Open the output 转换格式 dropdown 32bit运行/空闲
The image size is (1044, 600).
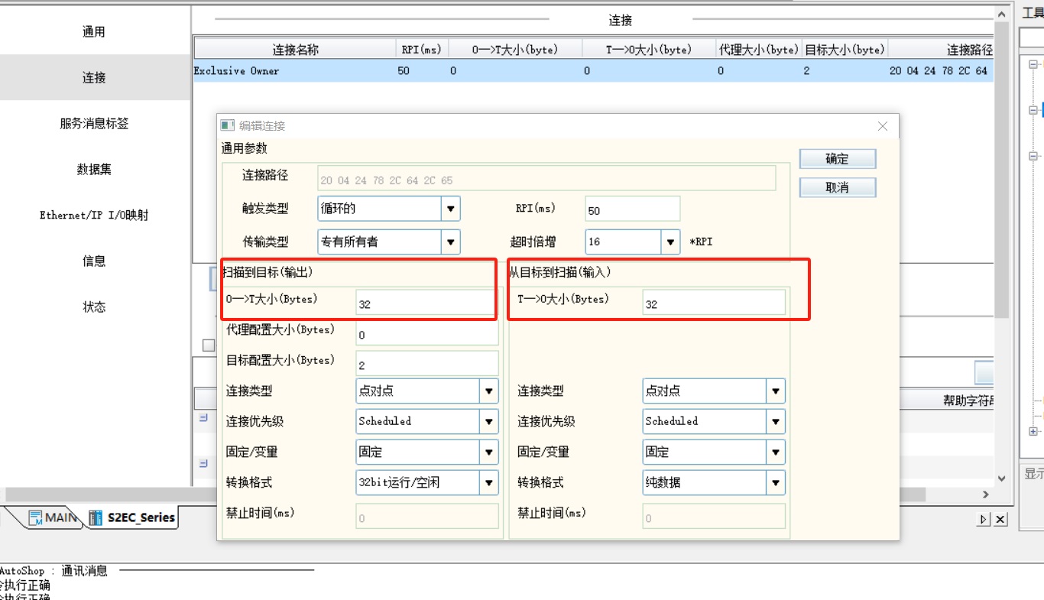(489, 482)
